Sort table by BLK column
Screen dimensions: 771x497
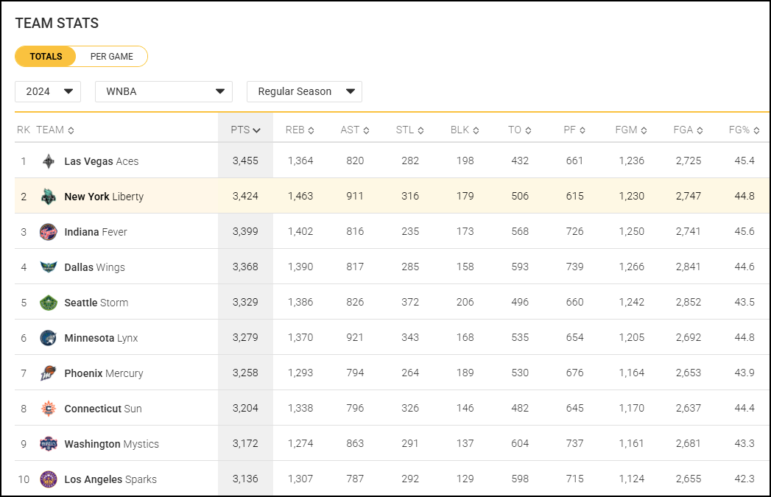[x=465, y=130]
